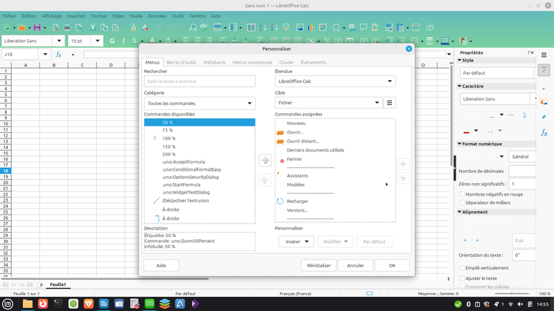Click the Export as PDF icon
Image resolution: width=554 pixels, height=311 pixels.
click(55, 28)
